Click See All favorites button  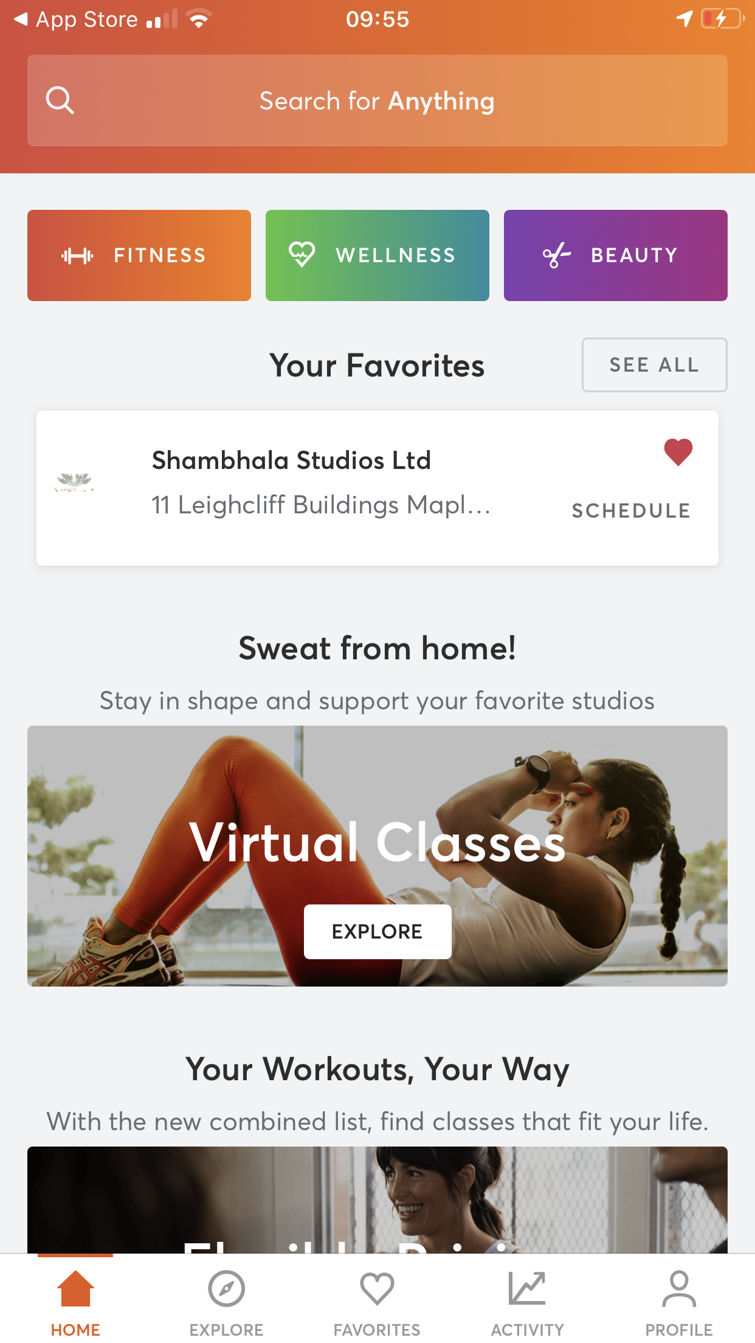(655, 365)
